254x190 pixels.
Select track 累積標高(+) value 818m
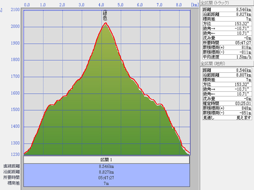[246, 47]
